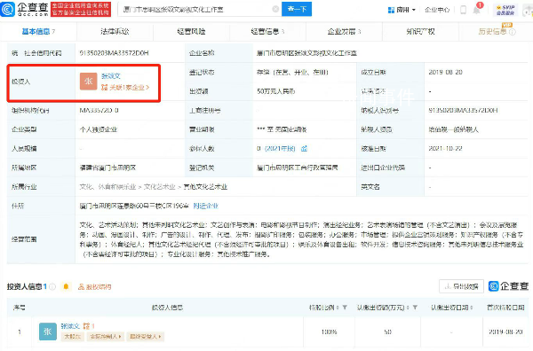Select the 50万元人民币 capital value

tap(275, 91)
